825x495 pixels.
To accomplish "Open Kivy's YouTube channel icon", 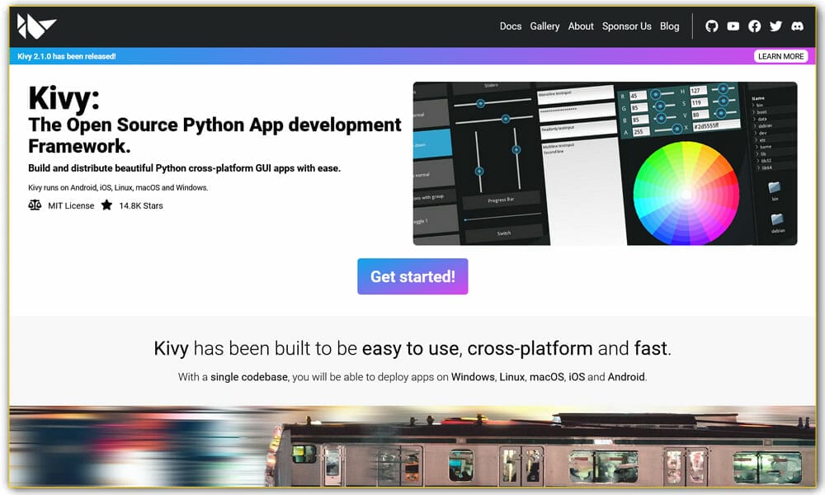I will pyautogui.click(x=733, y=26).
